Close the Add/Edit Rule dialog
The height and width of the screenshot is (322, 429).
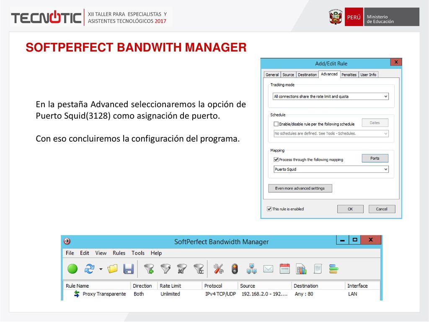[x=396, y=62]
